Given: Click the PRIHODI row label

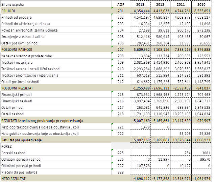Looking at the screenshot, I should click(8, 11).
